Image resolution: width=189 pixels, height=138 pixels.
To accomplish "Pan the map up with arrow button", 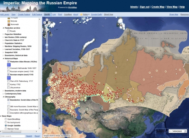I will [47, 20].
